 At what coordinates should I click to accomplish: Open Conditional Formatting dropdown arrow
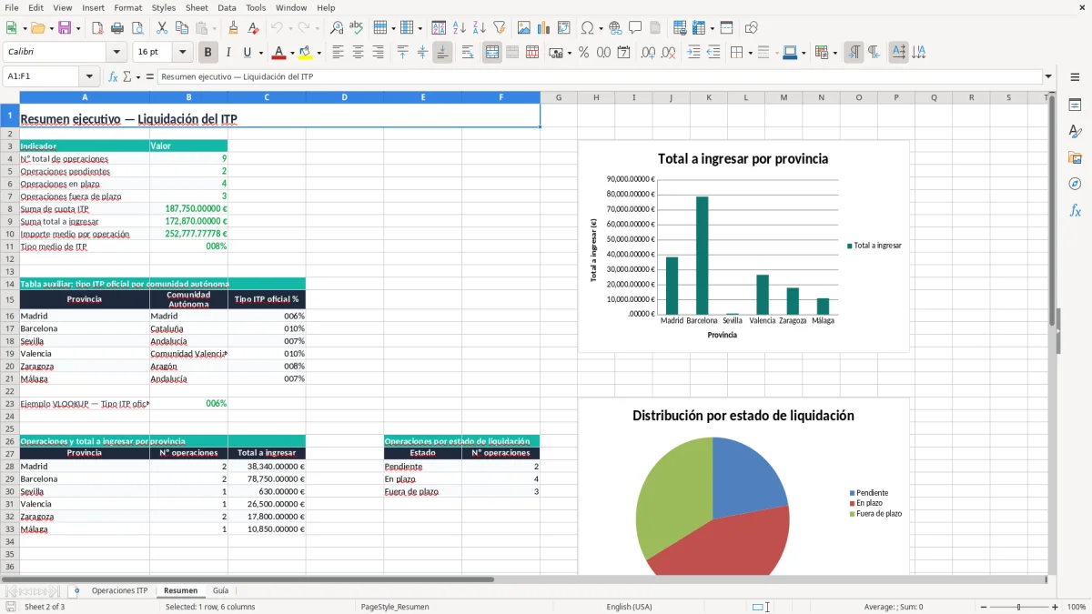[x=834, y=53]
